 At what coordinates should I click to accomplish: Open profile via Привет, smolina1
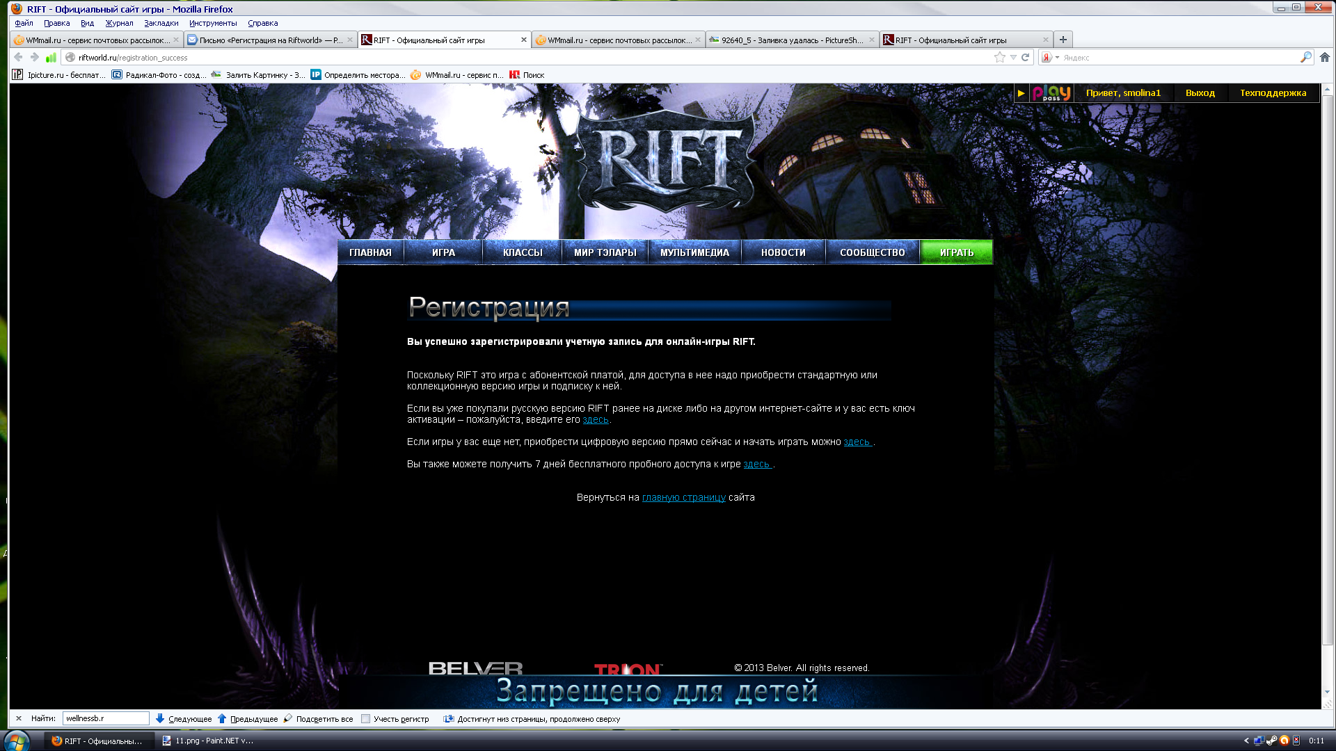click(x=1123, y=92)
